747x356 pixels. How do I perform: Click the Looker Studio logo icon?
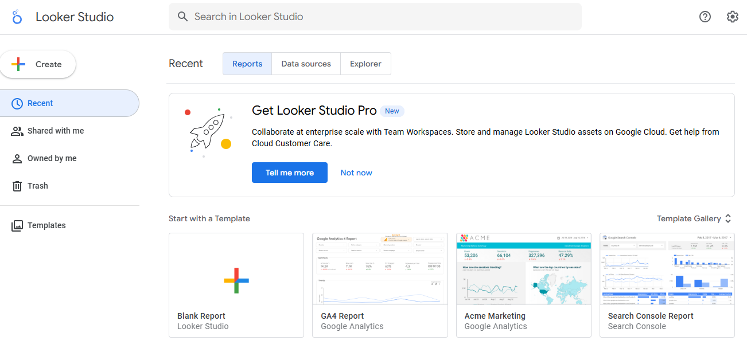[17, 17]
